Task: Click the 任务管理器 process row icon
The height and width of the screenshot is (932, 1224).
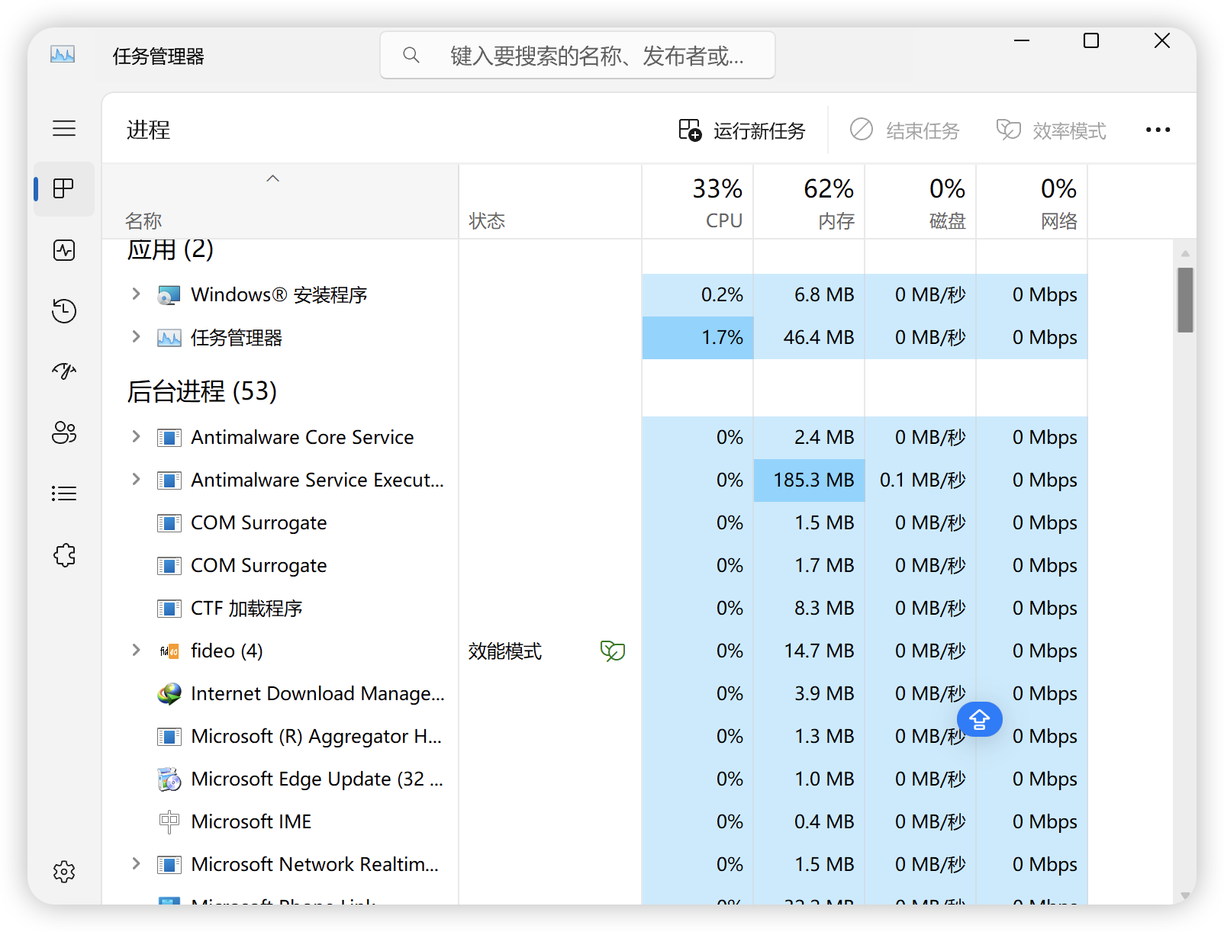Action: point(169,338)
